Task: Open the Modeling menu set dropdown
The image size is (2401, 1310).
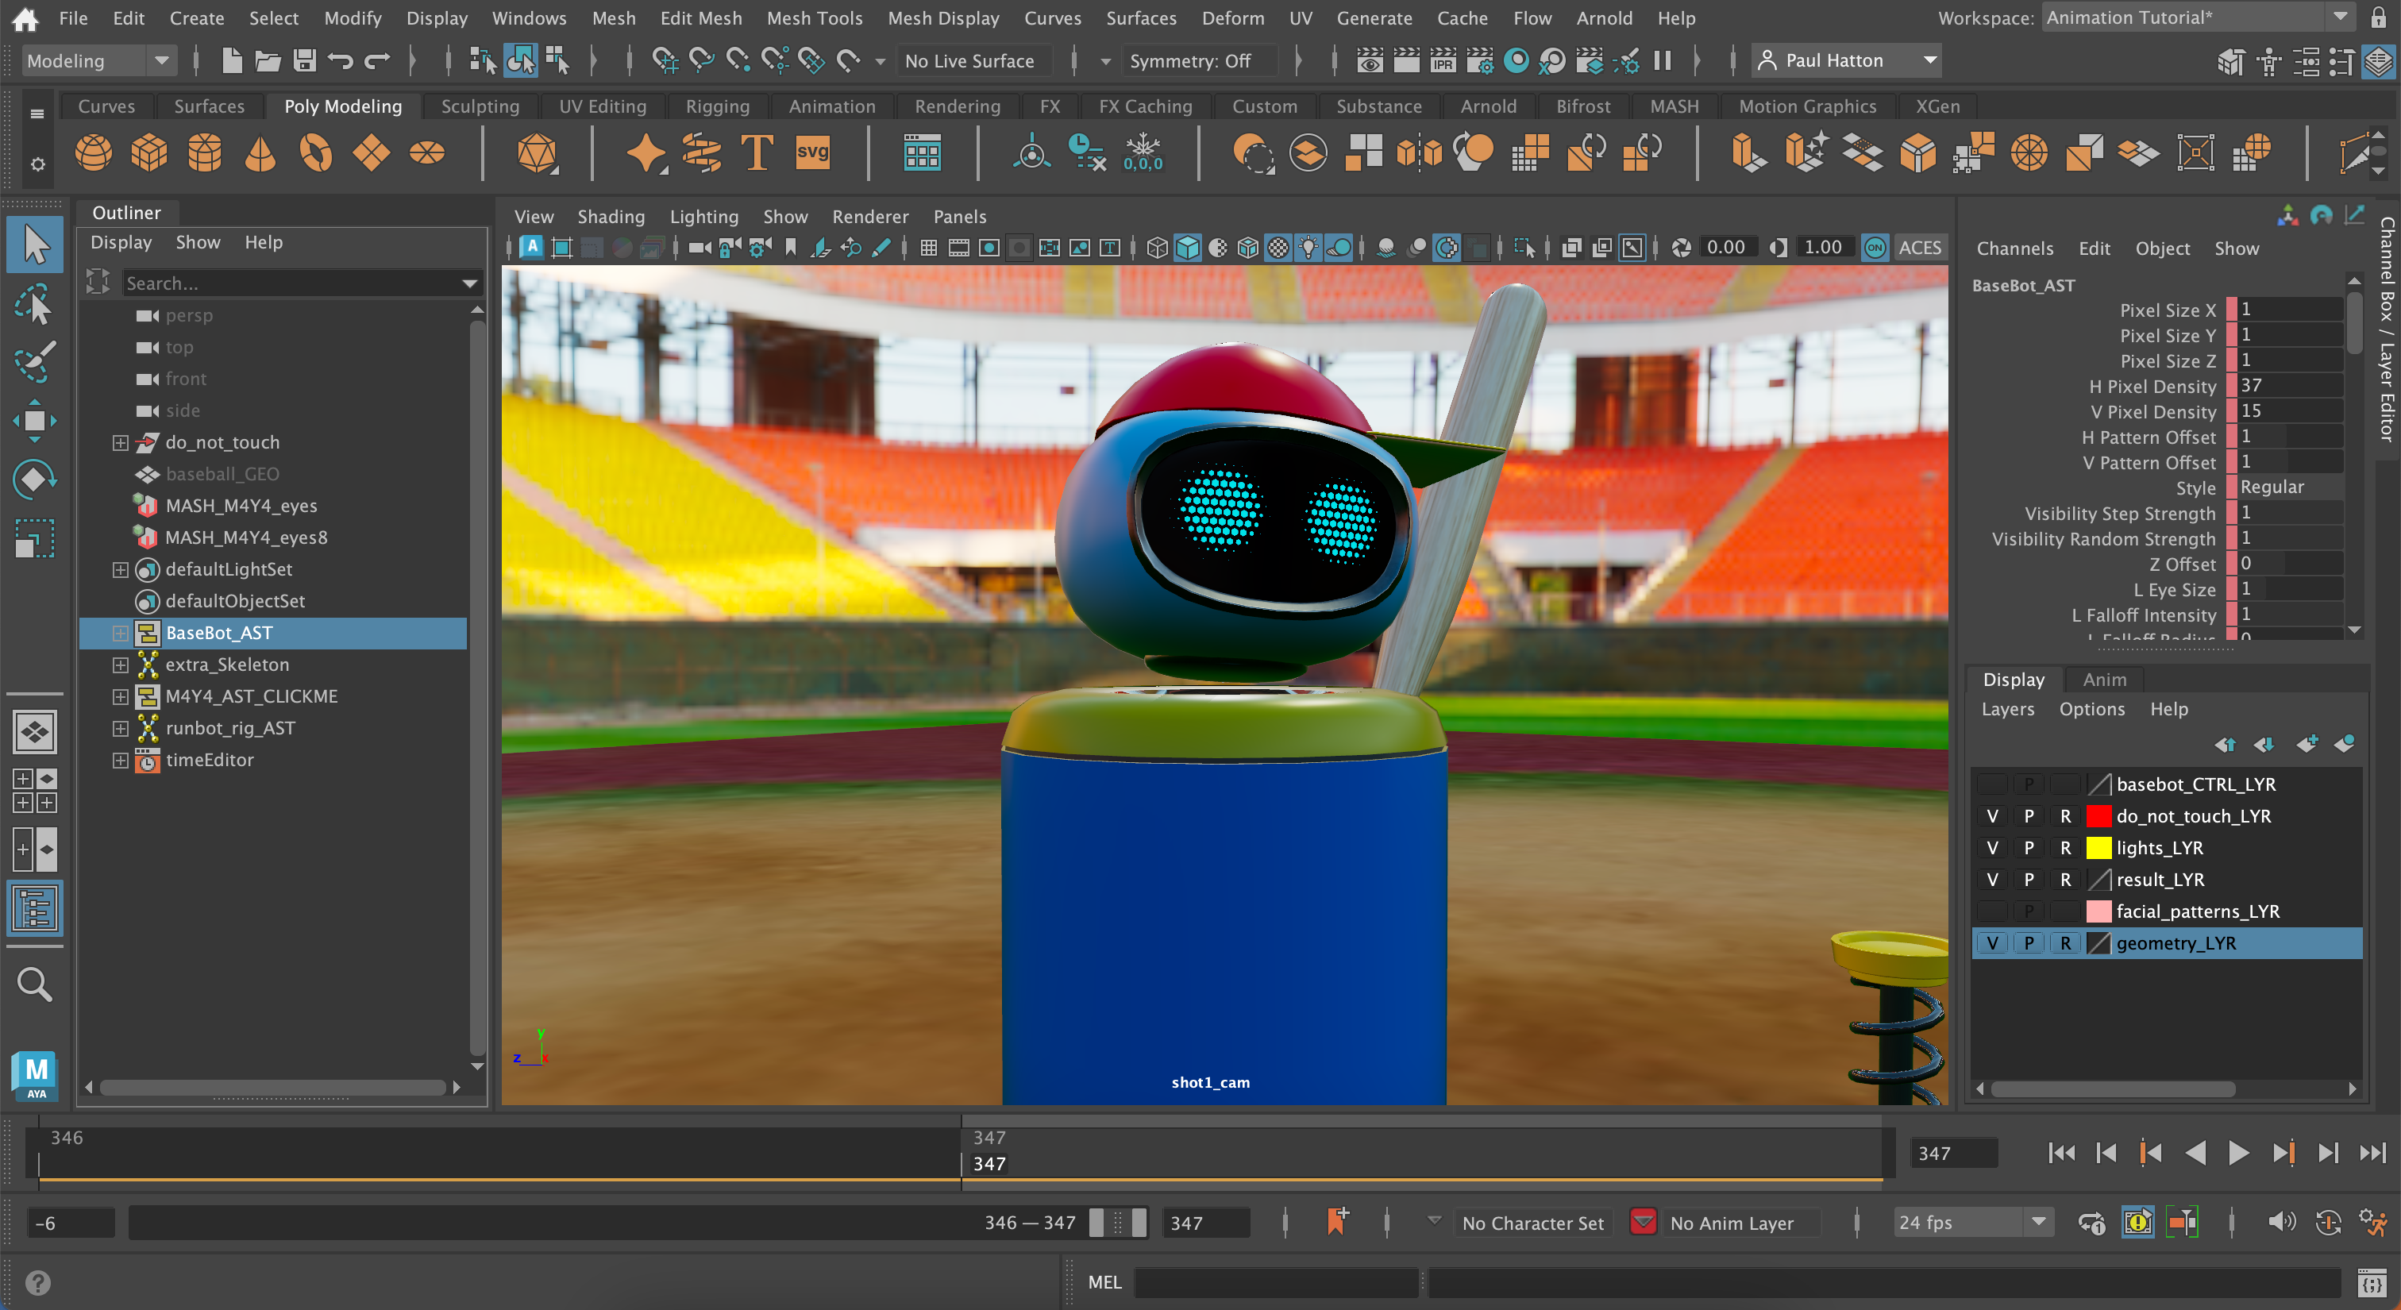Action: (98, 60)
